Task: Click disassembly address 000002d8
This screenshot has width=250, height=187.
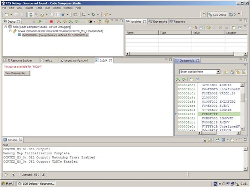Action: [x=186, y=118]
